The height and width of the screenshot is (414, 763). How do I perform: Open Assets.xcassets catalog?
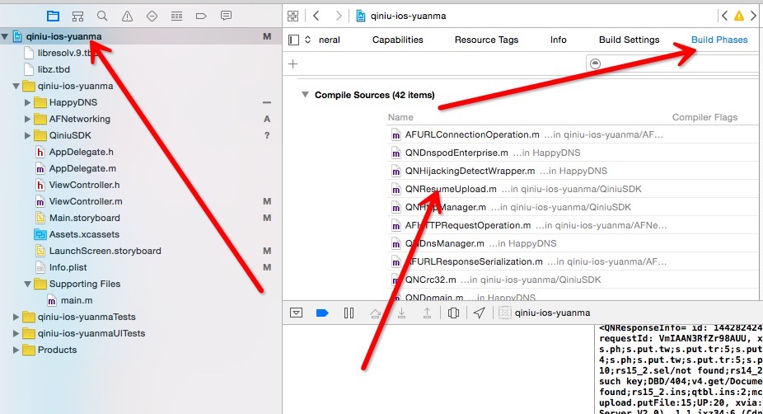84,235
